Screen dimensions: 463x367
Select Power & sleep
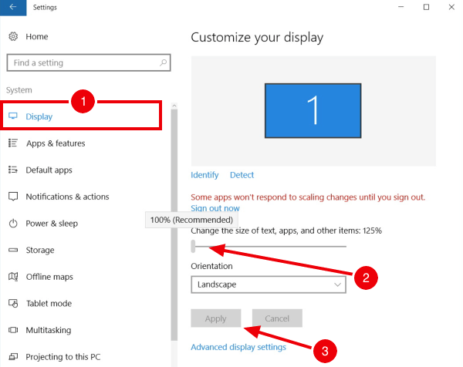point(52,224)
